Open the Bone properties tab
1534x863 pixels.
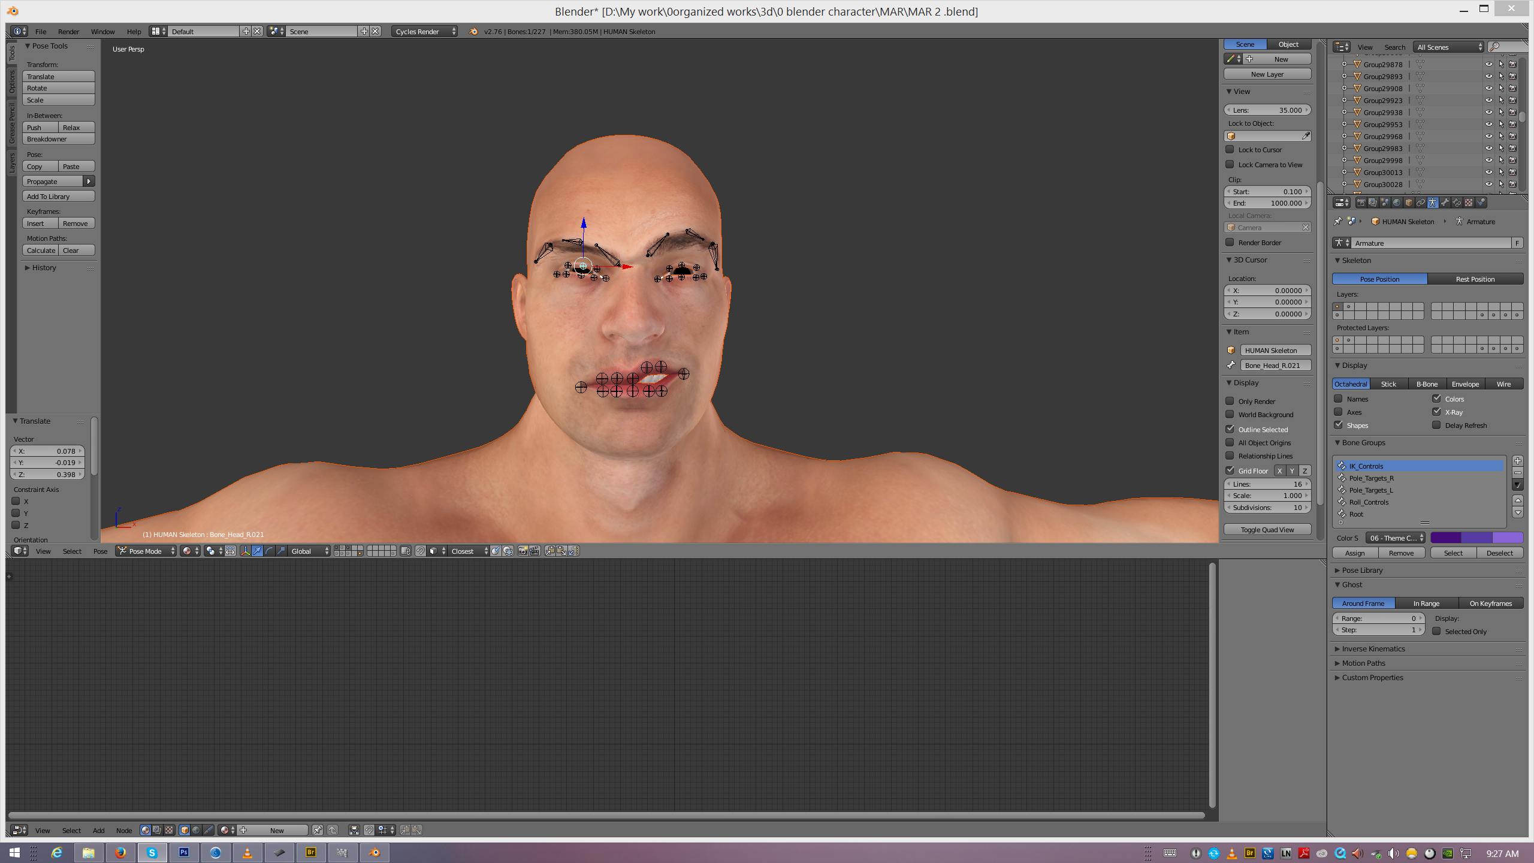coord(1445,203)
